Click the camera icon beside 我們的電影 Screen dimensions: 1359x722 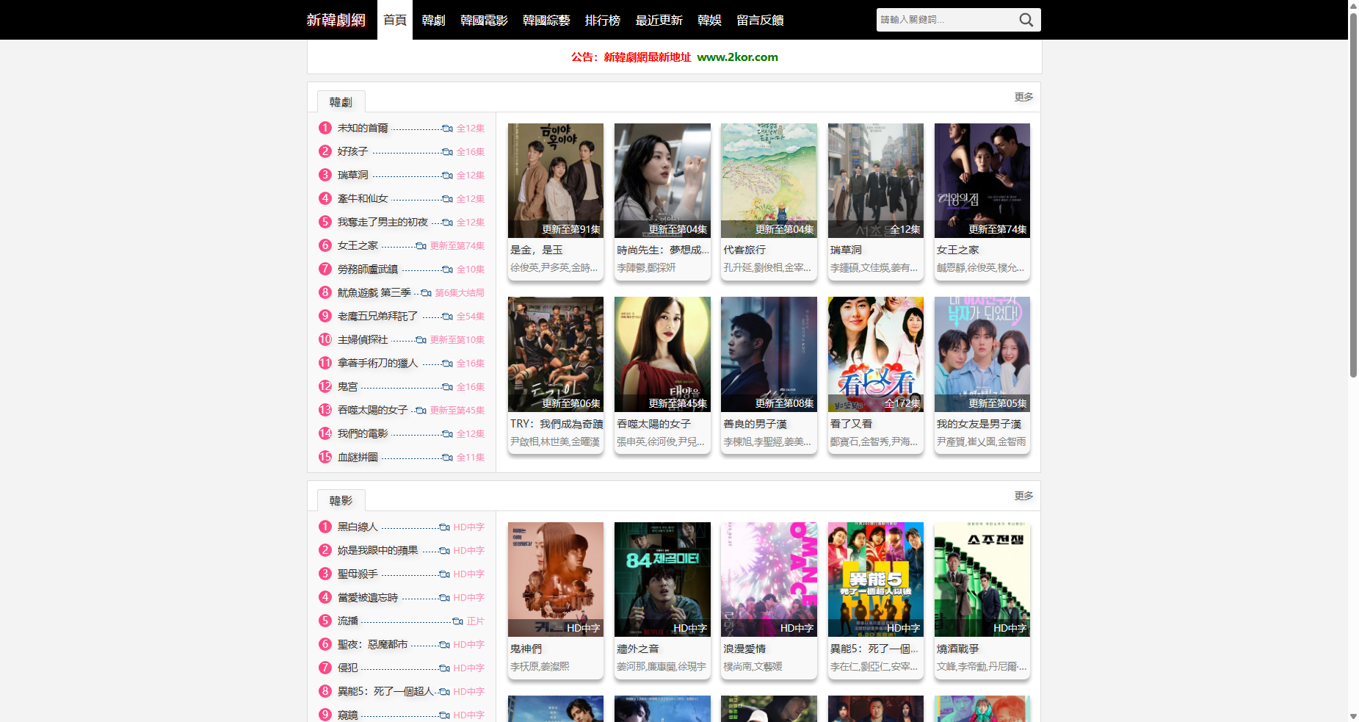447,434
